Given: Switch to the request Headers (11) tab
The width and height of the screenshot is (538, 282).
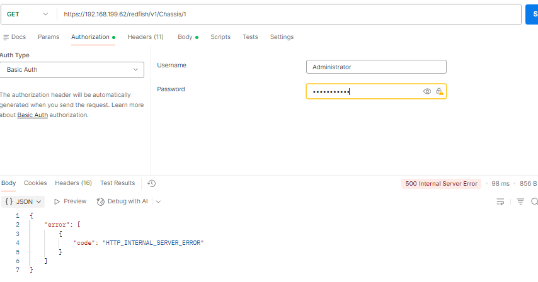Looking at the screenshot, I should 146,37.
